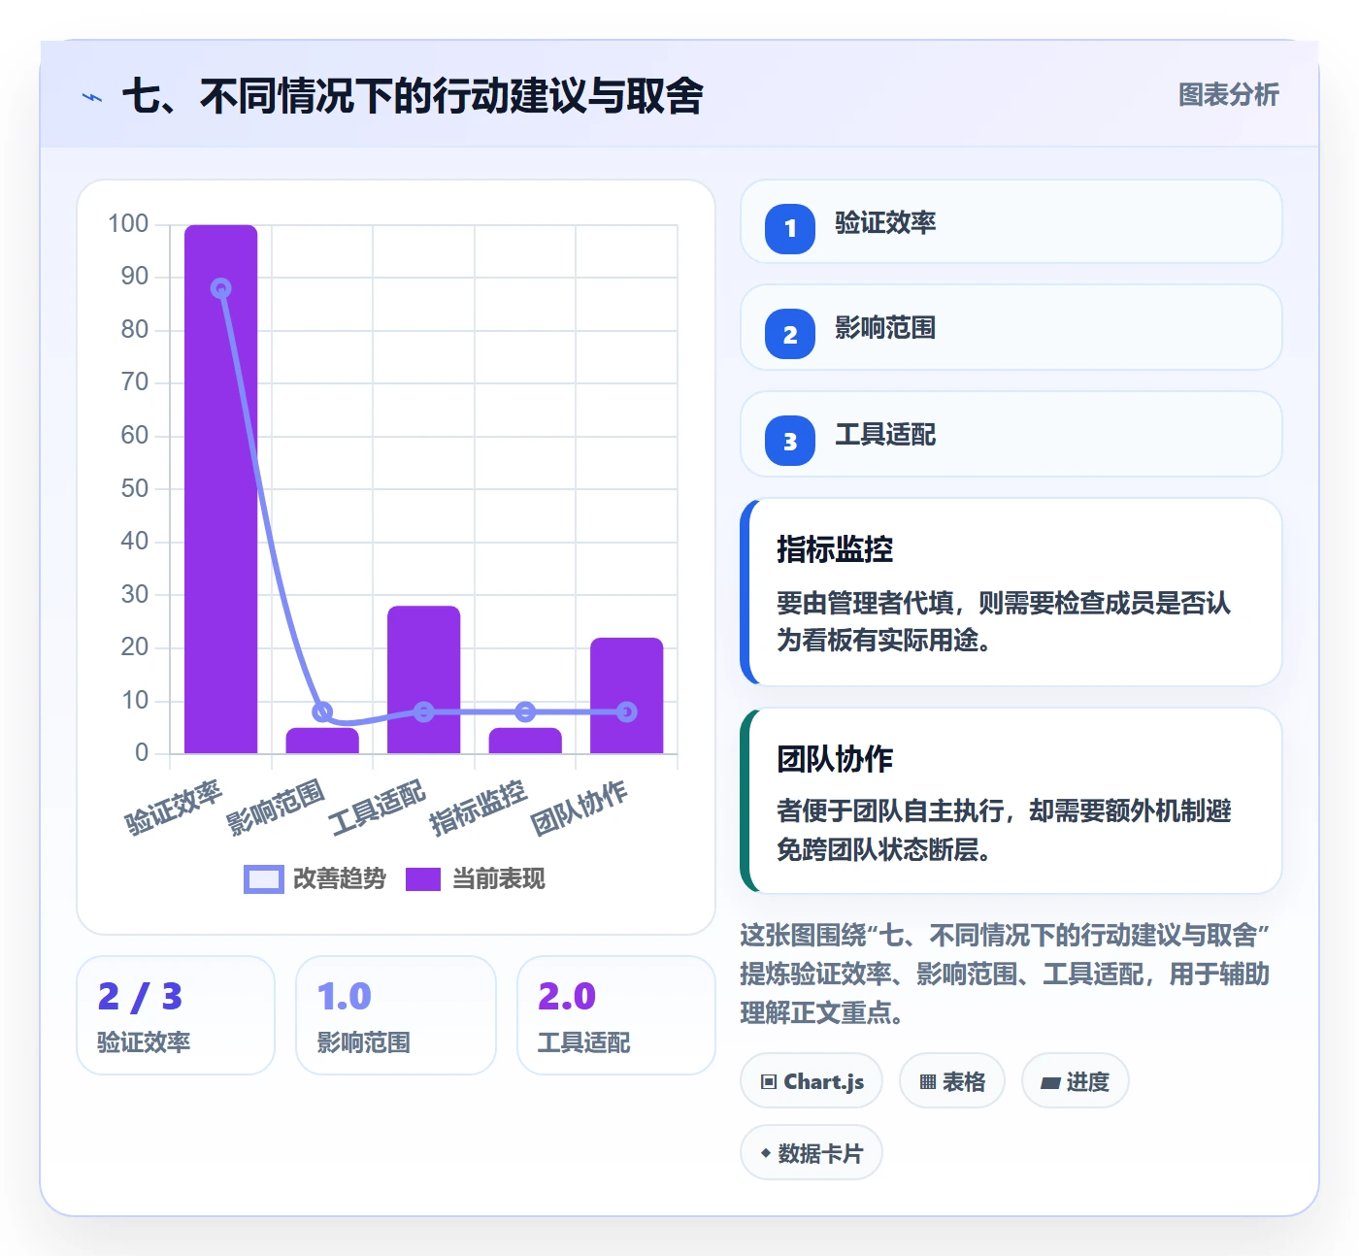
Task: Click the 进度 tag
Action: [x=1075, y=1081]
